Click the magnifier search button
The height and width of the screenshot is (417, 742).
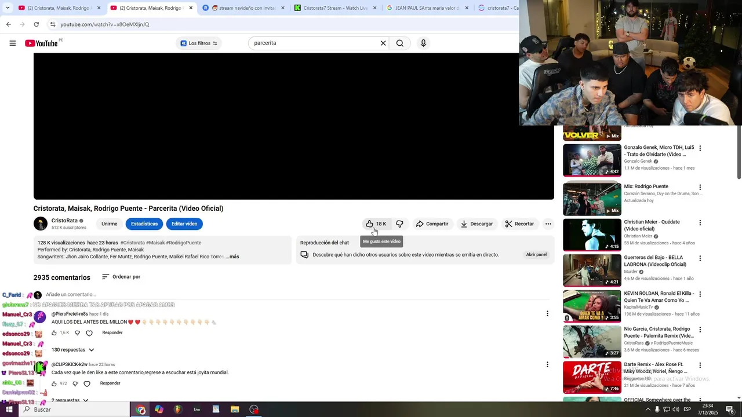point(400,43)
